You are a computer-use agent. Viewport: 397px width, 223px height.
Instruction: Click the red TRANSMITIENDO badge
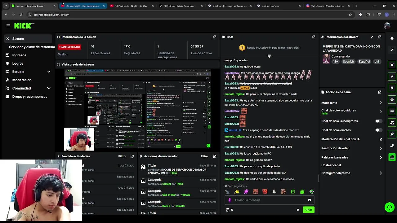coord(69,47)
